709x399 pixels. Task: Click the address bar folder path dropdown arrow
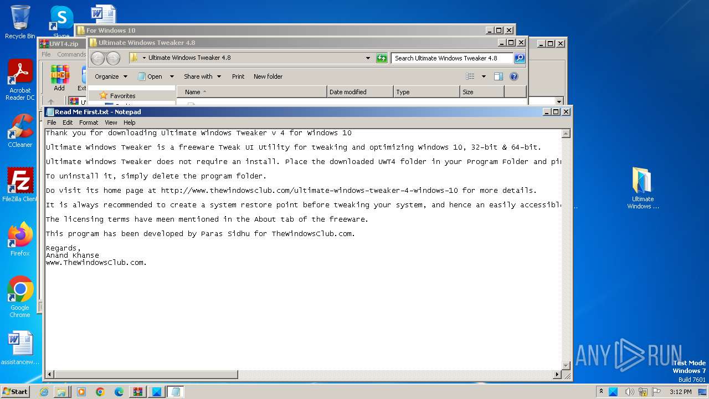coord(144,58)
